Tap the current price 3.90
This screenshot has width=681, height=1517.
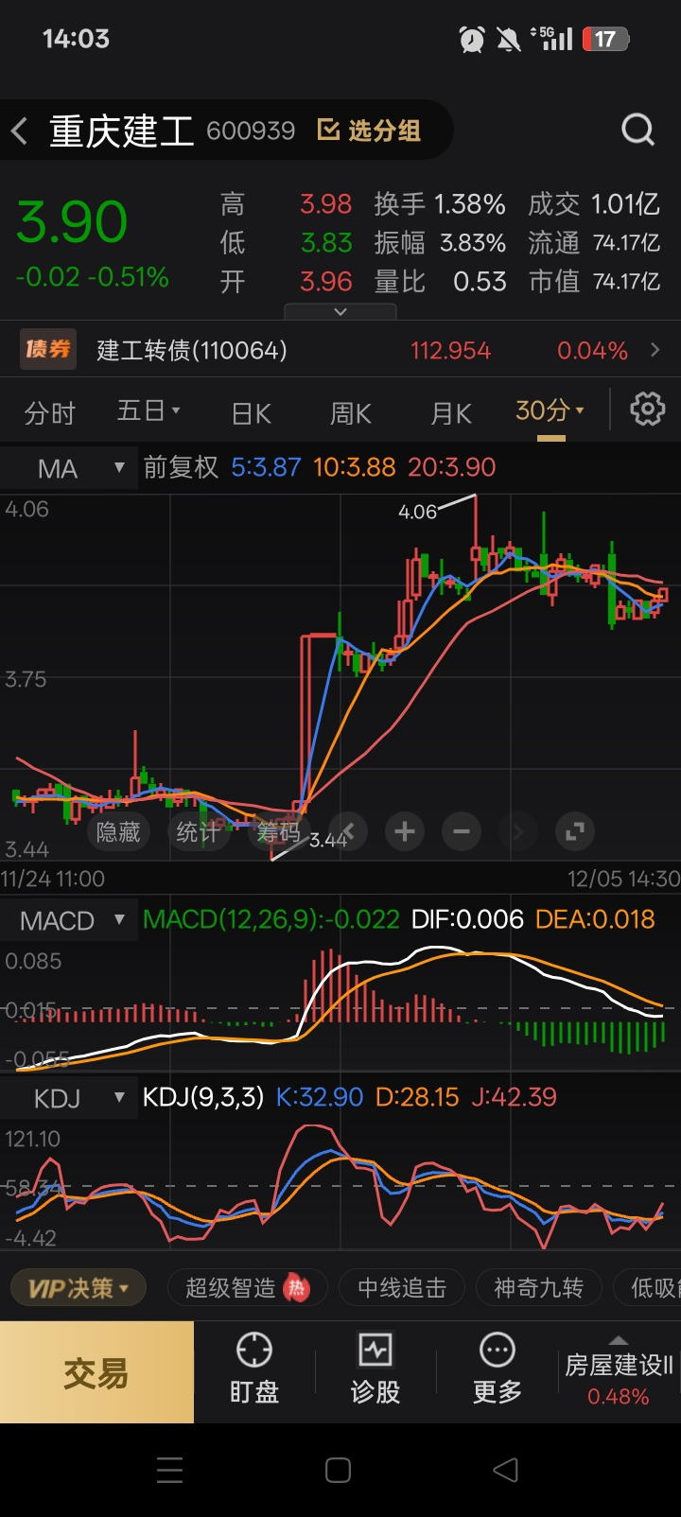coord(72,222)
